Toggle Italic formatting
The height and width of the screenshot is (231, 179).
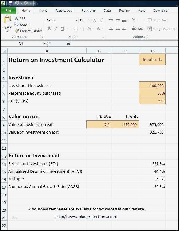[x=56, y=29]
